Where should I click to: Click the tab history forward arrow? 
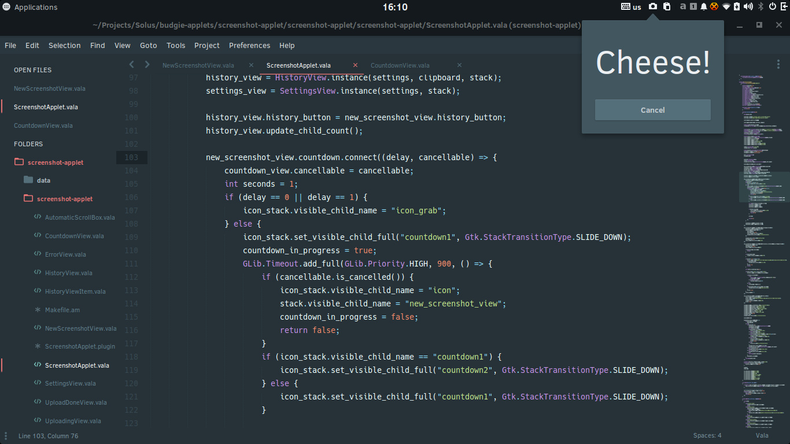pyautogui.click(x=147, y=65)
